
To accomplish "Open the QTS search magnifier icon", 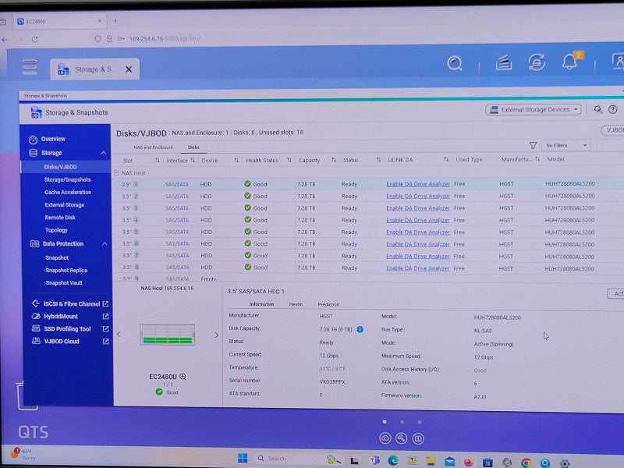I will click(x=455, y=63).
